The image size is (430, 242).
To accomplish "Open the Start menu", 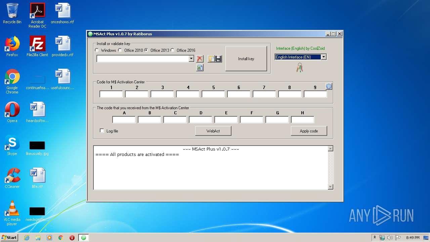I will click(x=9, y=238).
